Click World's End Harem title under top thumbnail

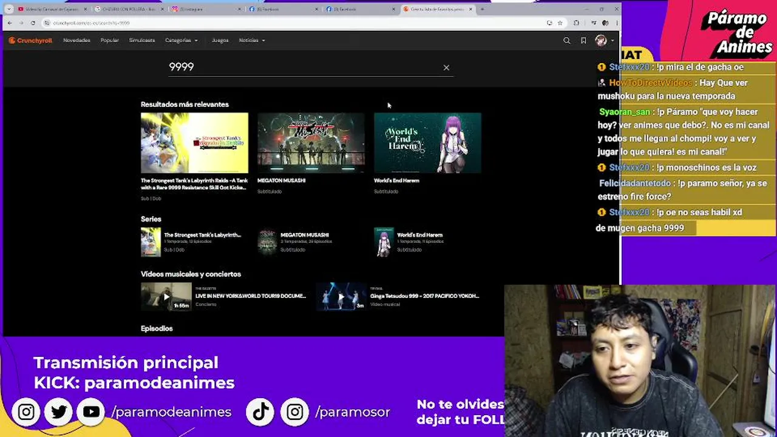[396, 180]
